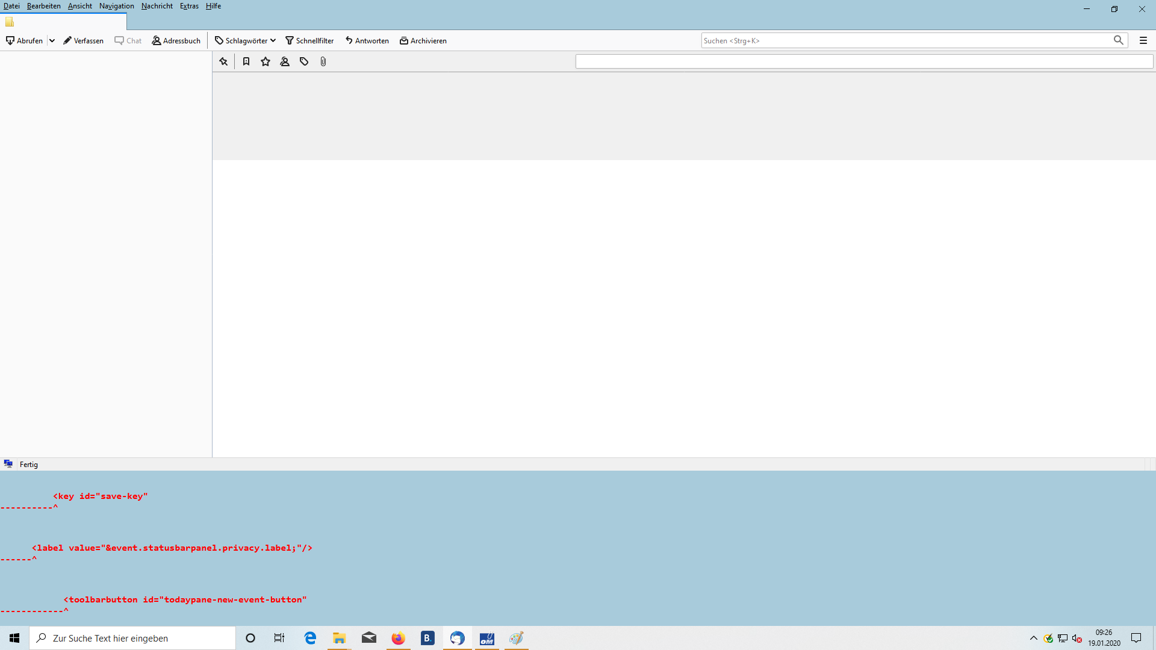The height and width of the screenshot is (650, 1156).
Task: Click the quick filter text field
Action: click(863, 61)
